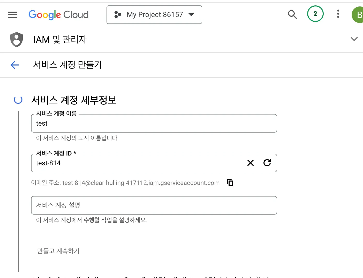Click the green B account avatar

pos(358,15)
